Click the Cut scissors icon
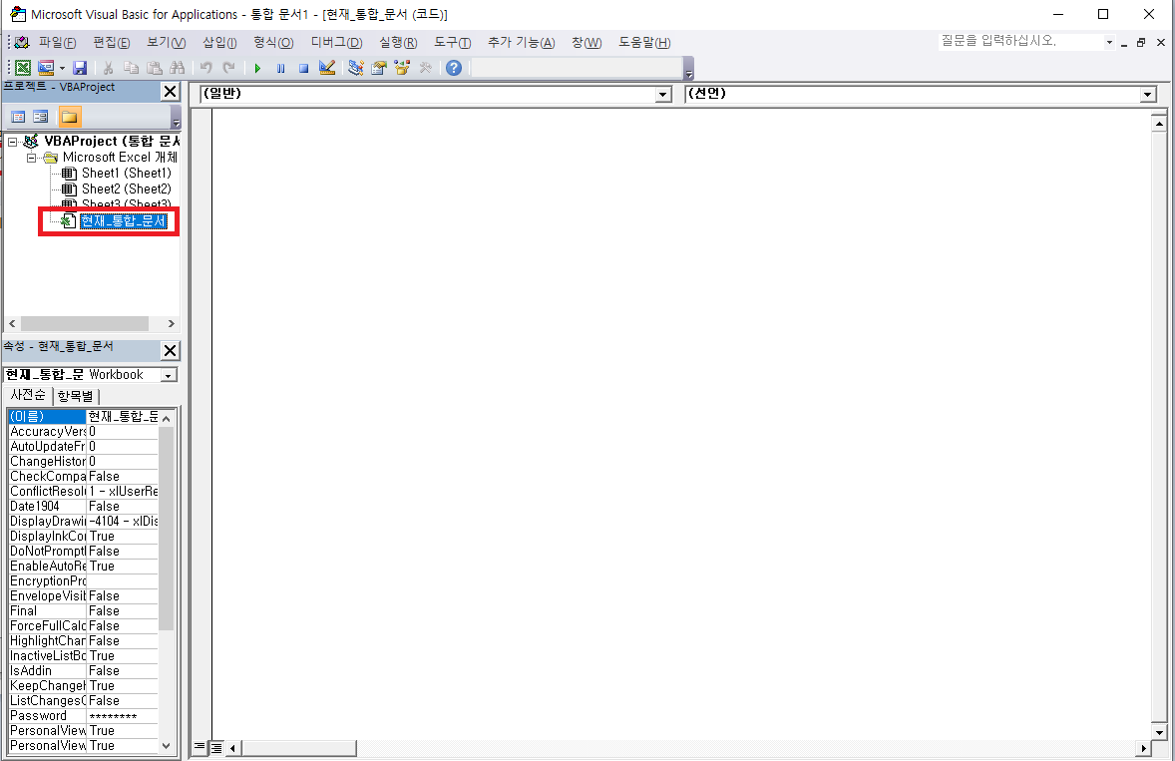This screenshot has width=1175, height=761. tap(108, 68)
